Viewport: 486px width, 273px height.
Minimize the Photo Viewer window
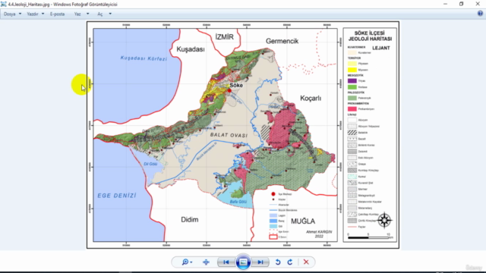coord(446,4)
